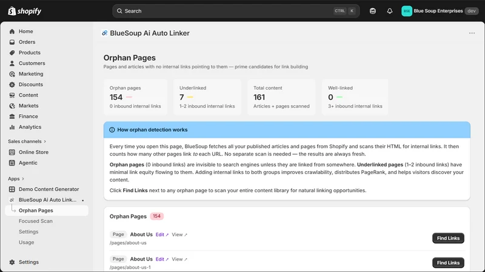Click Demo Content Generator in Apps list

pos(49,189)
